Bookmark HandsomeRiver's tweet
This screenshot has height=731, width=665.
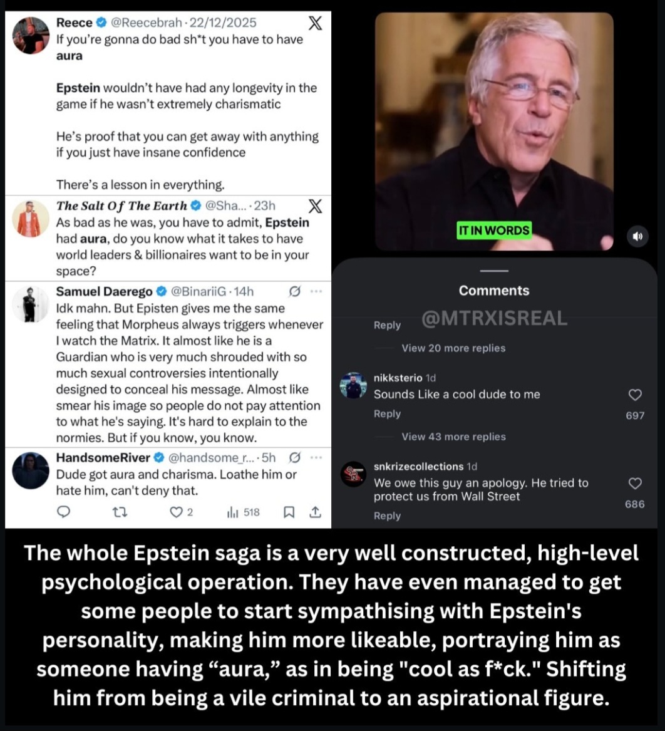289,512
